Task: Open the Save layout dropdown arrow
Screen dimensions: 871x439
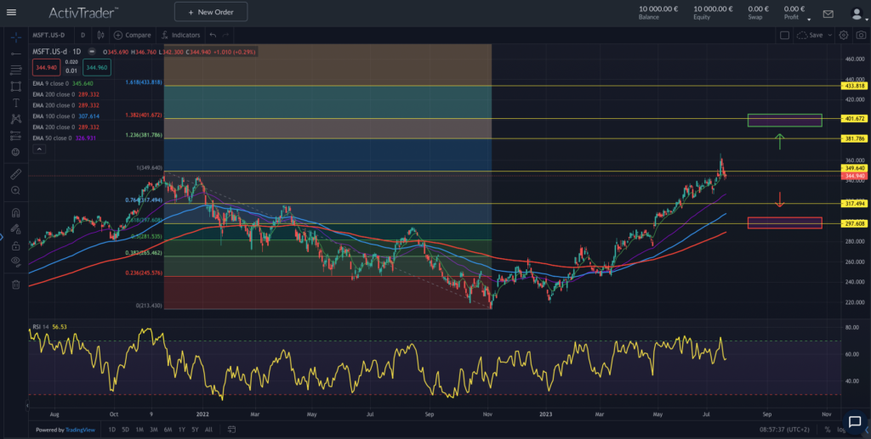Action: click(x=830, y=35)
